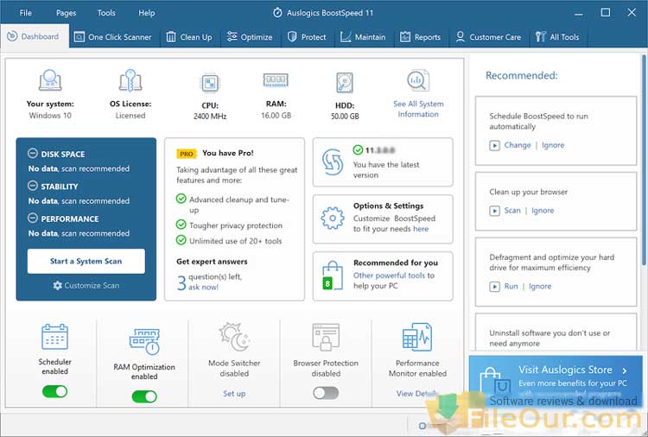Ignore the clean up browser recommendation
The height and width of the screenshot is (437, 648).
pyautogui.click(x=543, y=210)
